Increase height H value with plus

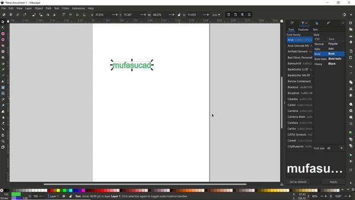[x=208, y=15]
